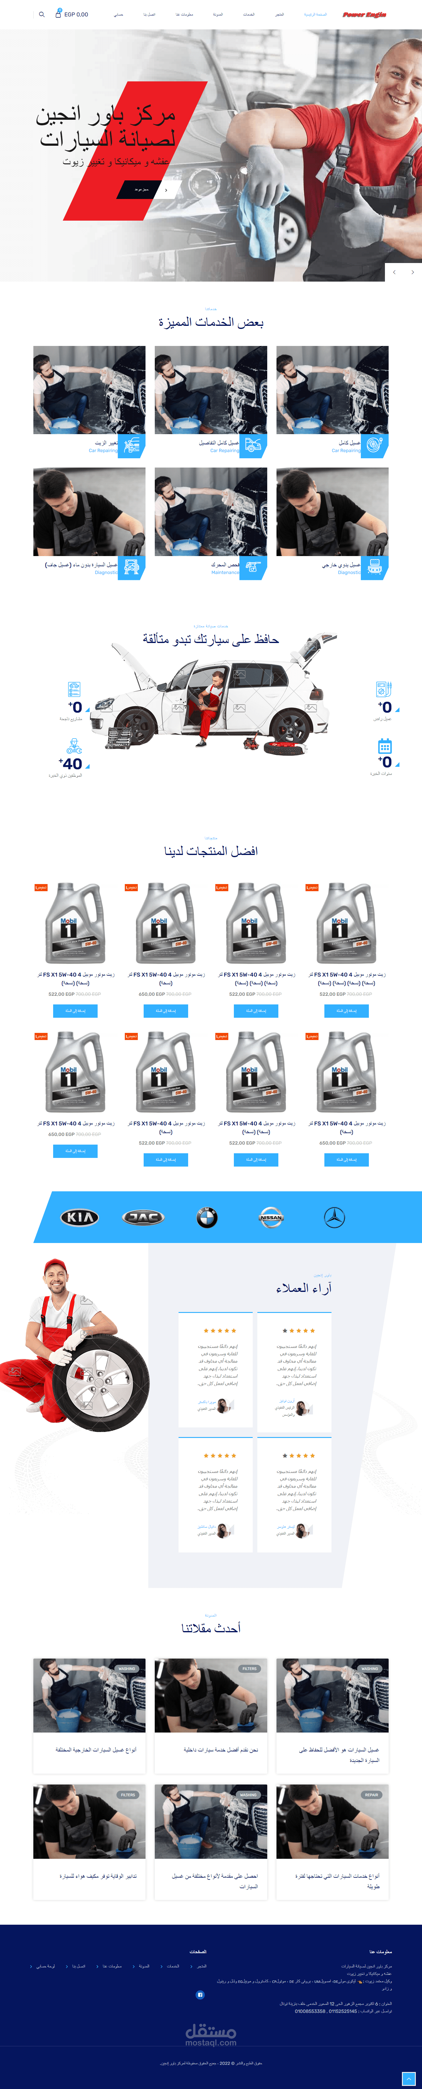Click the المدونة link in footer pages
This screenshot has height=2089, width=422.
pyautogui.click(x=144, y=1966)
